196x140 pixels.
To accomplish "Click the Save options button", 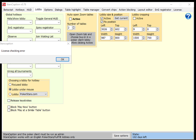I will tap(121, 136).
